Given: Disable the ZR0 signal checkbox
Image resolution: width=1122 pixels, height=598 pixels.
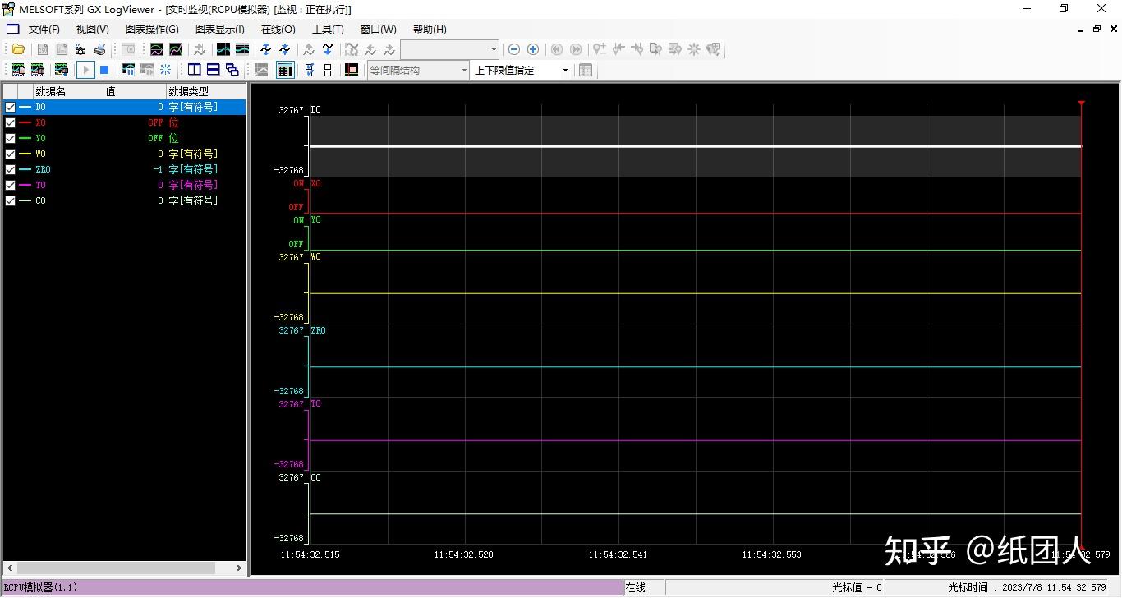Looking at the screenshot, I should [10, 169].
